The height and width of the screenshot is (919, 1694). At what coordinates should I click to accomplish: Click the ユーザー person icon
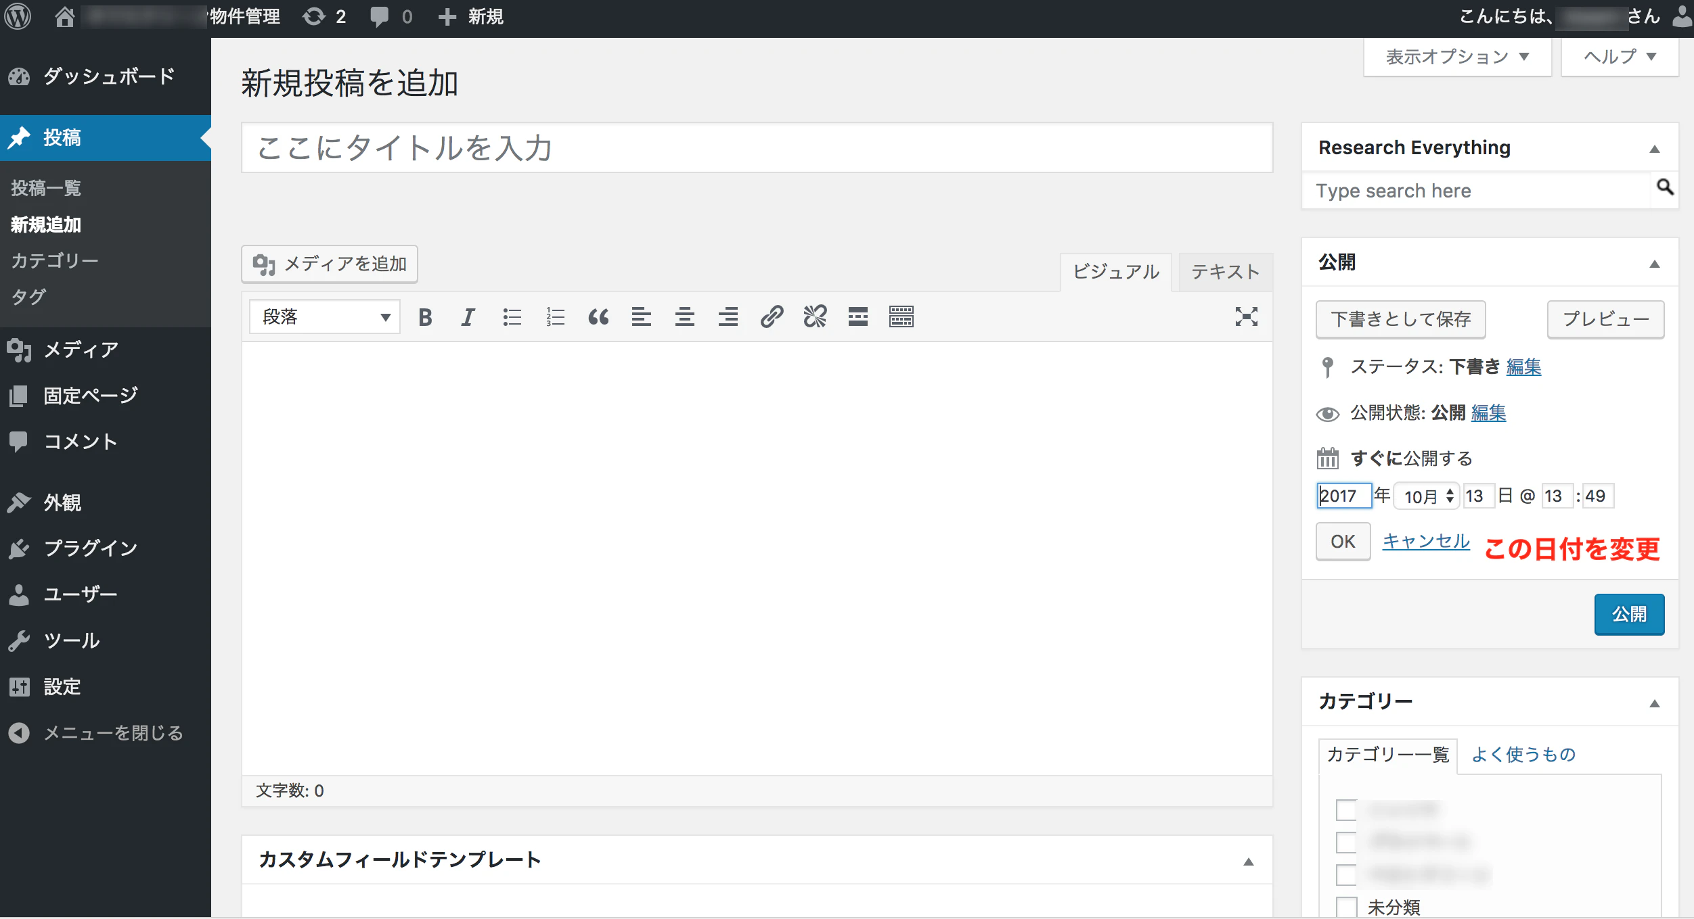[19, 594]
